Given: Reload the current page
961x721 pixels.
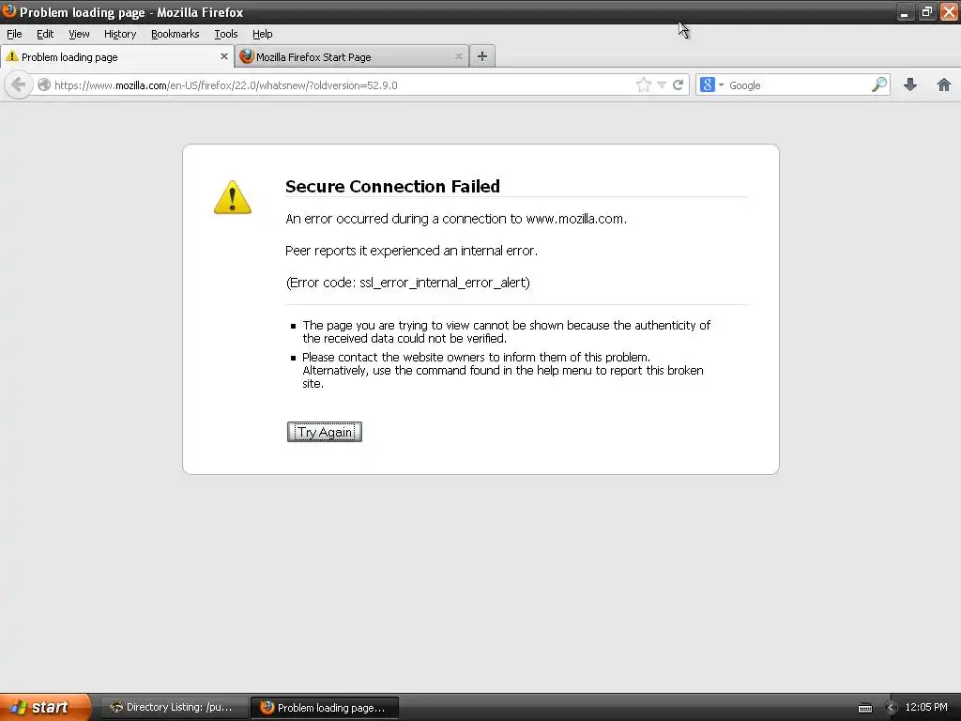Looking at the screenshot, I should tap(678, 84).
